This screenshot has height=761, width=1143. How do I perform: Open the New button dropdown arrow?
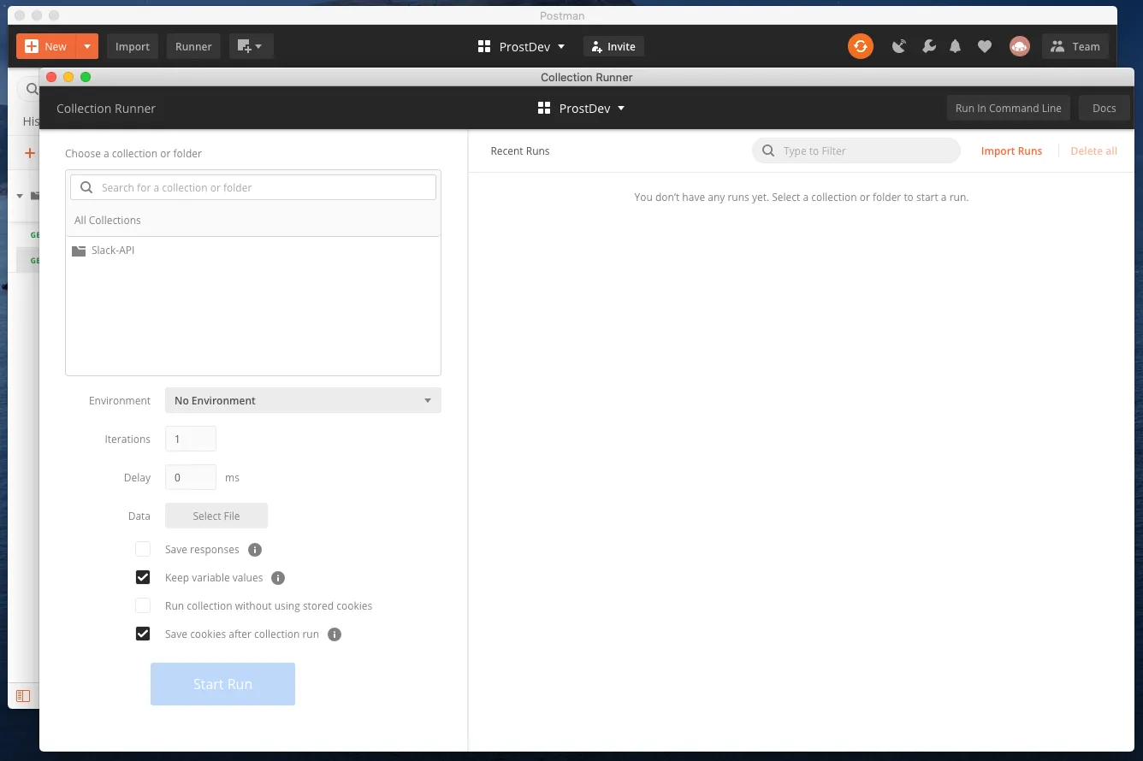(87, 46)
